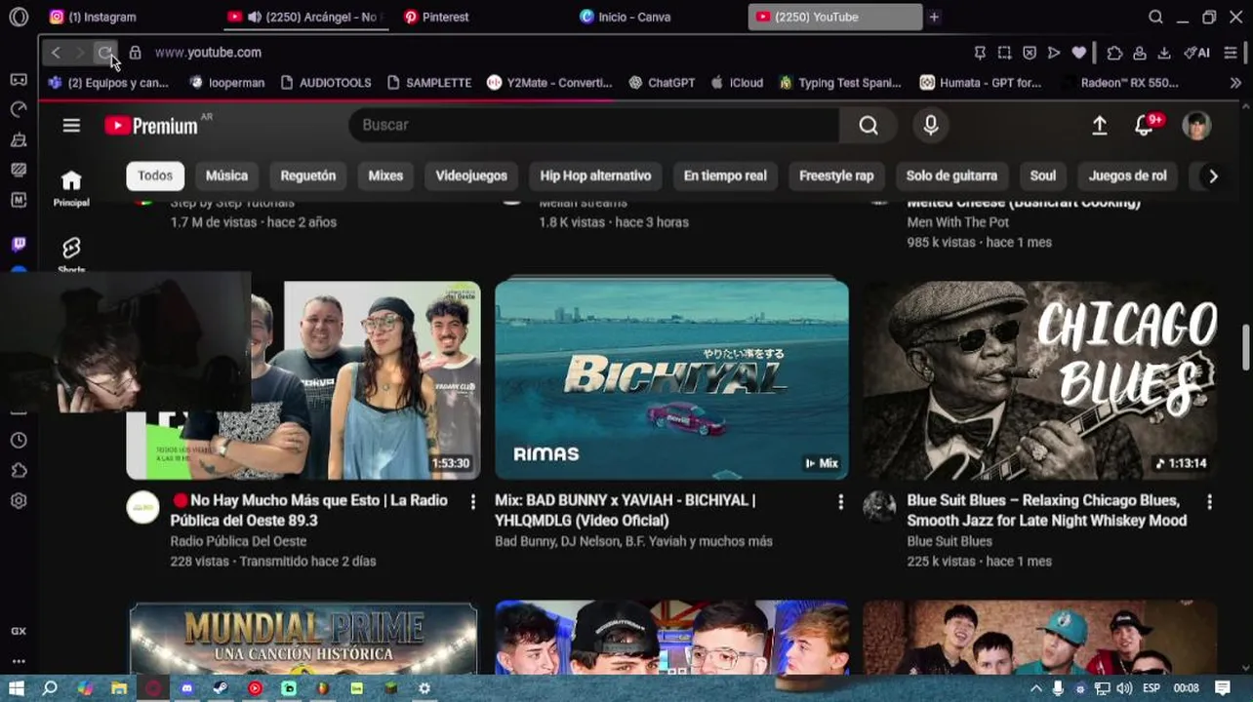Take a snapshot using the capture icon

point(1004,53)
